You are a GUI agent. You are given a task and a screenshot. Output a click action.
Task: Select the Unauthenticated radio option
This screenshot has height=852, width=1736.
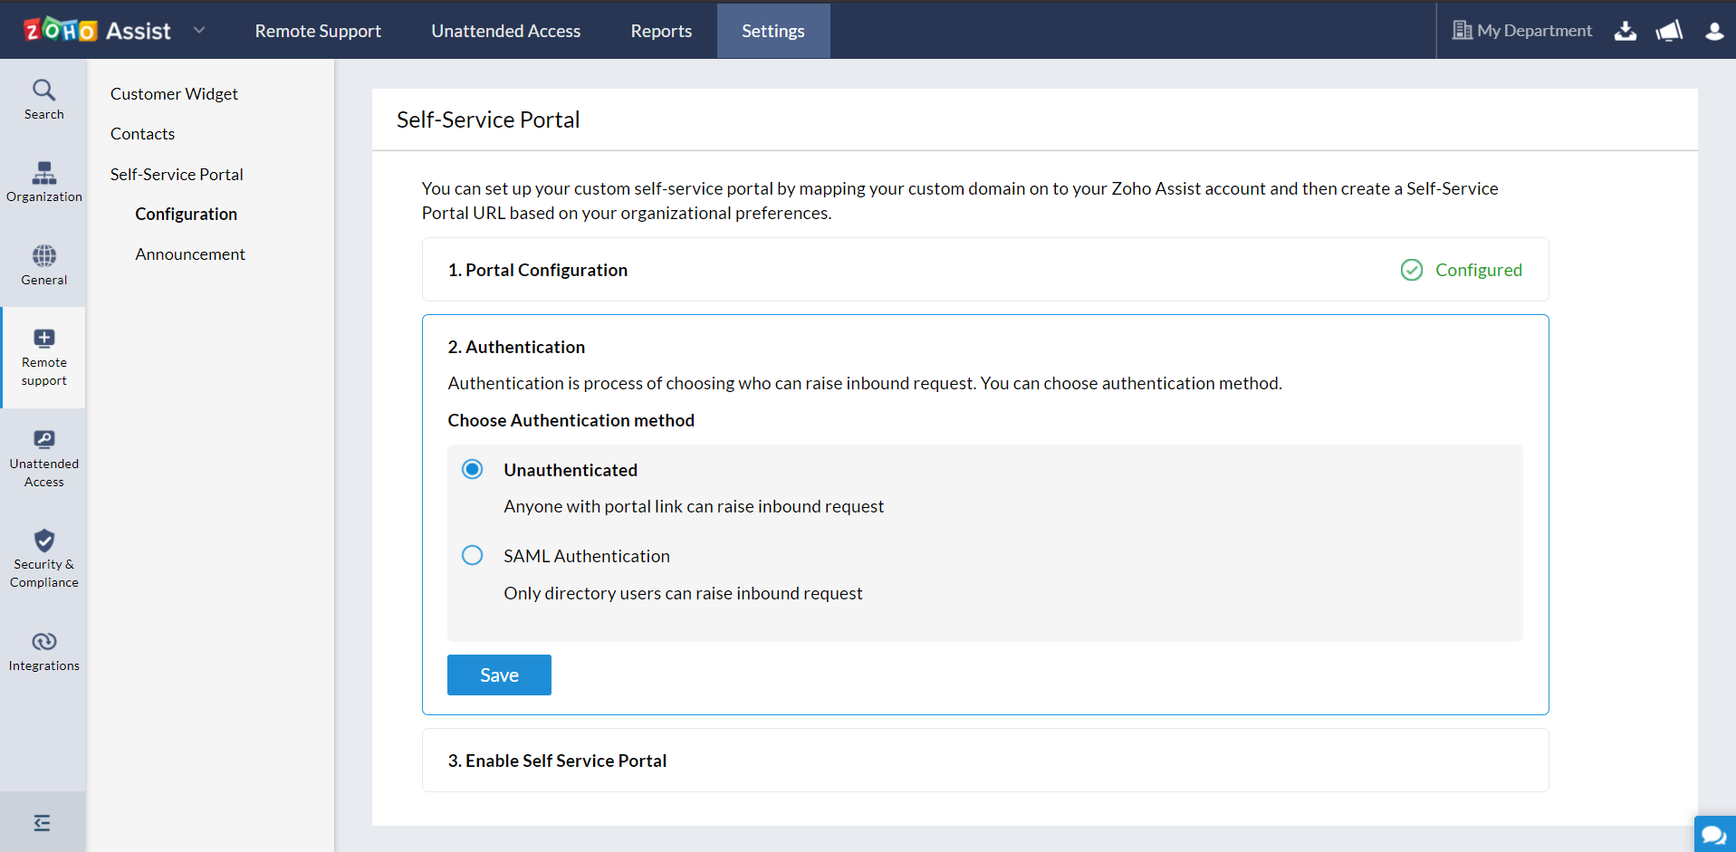point(472,469)
